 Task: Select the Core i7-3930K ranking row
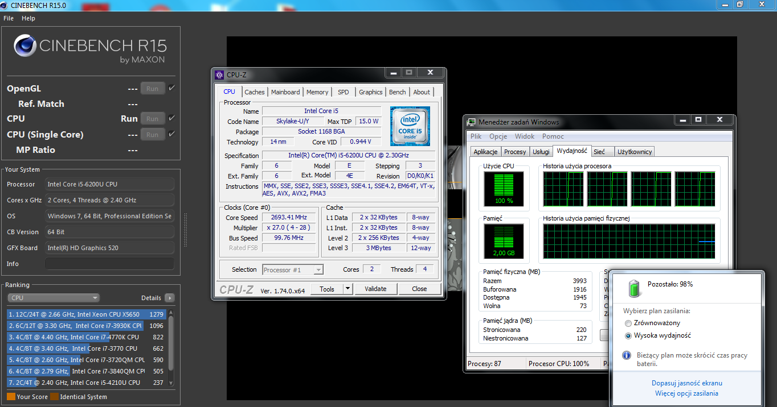tap(87, 326)
